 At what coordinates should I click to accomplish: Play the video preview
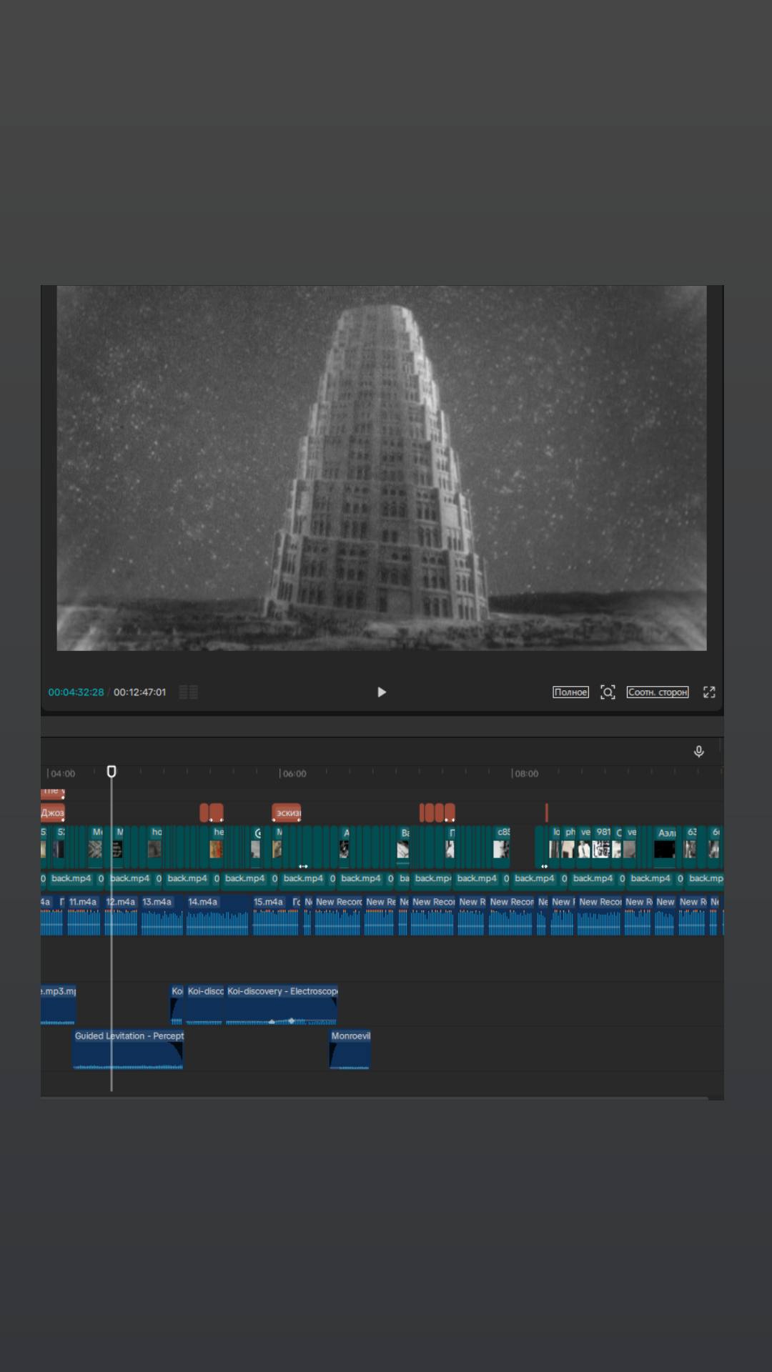point(382,692)
